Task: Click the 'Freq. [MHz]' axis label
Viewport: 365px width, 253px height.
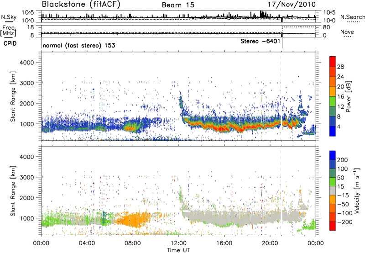Action: [x=8, y=31]
